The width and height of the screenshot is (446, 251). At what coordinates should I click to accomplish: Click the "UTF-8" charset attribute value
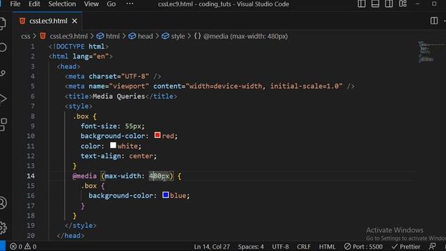coord(135,76)
